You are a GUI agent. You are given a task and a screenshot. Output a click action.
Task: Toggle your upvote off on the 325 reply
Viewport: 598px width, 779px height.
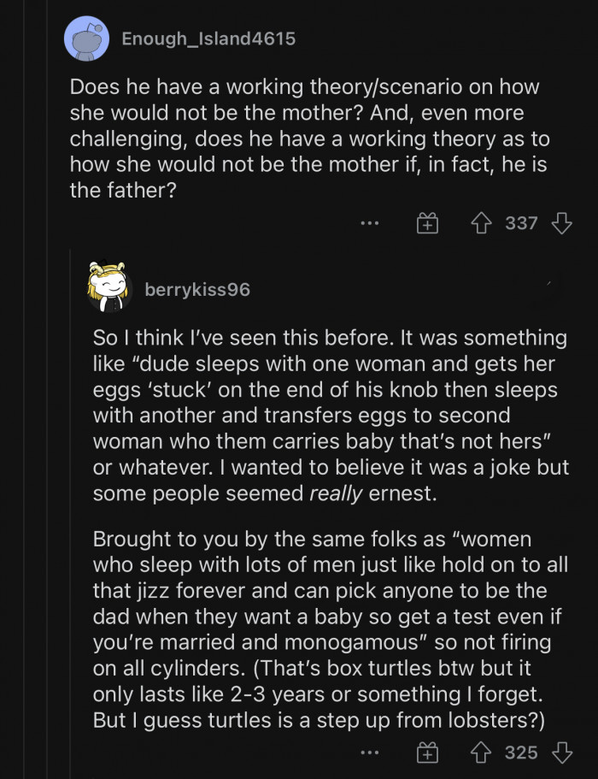(480, 754)
